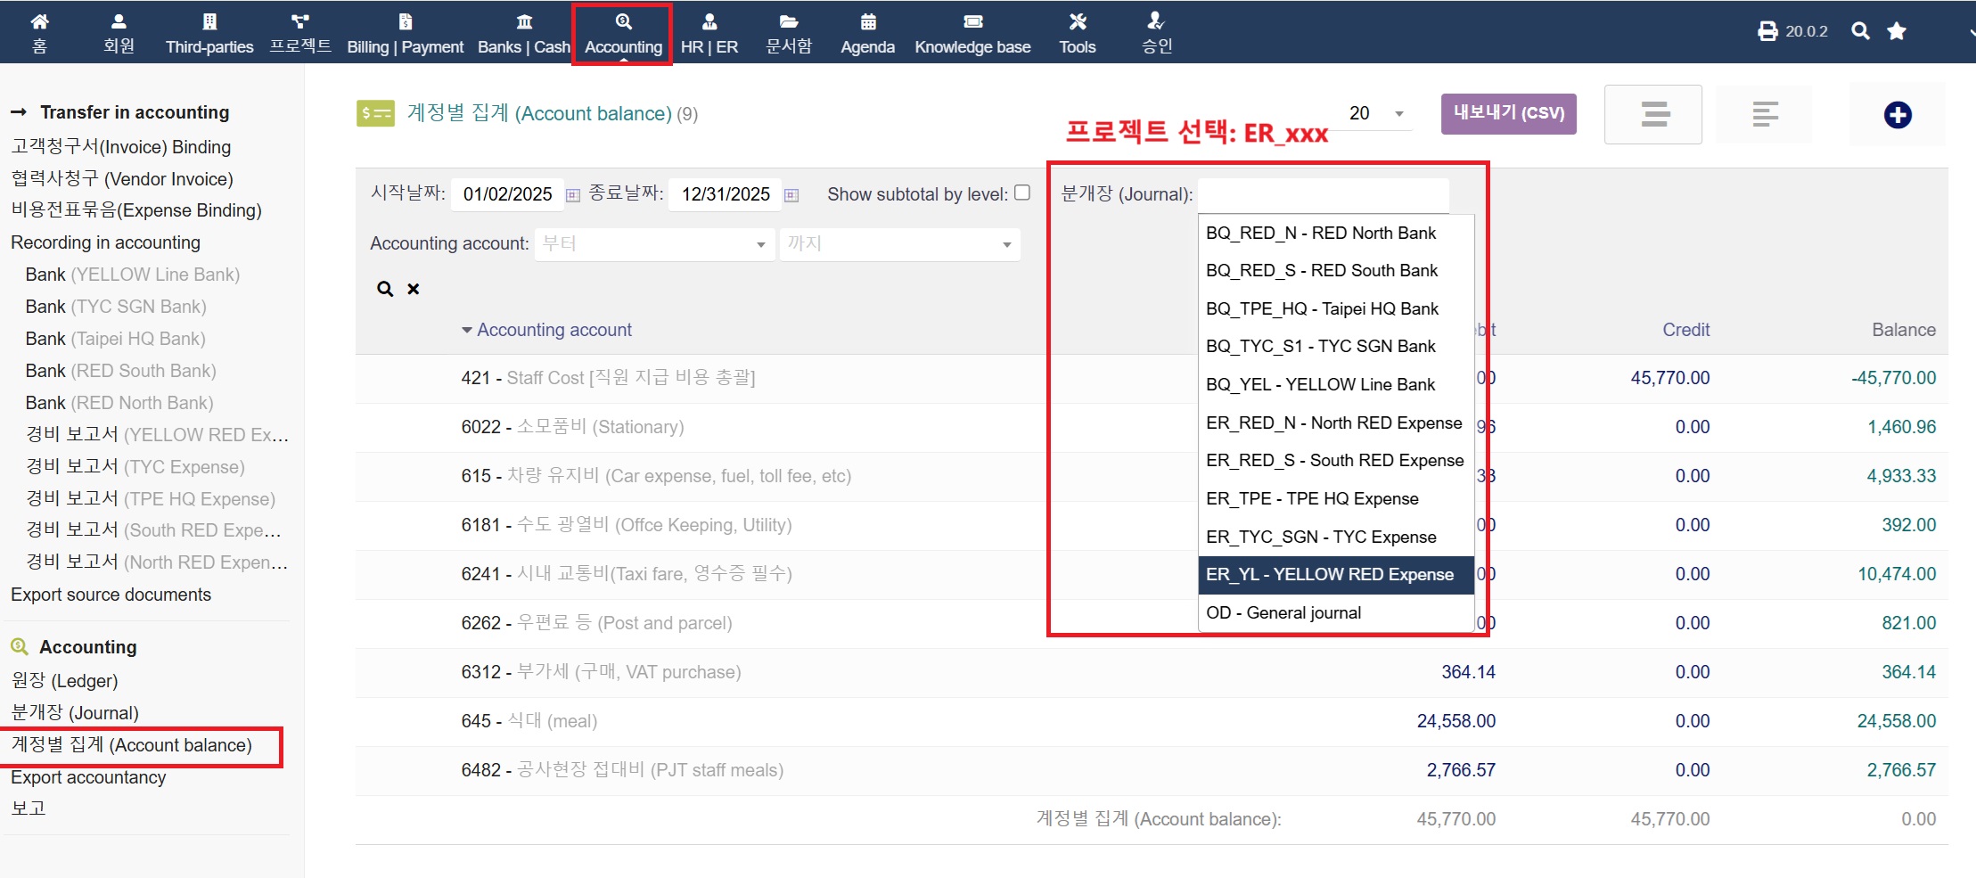Click the search magnifier in top-right bar
1976x878 pixels.
pos(1860,31)
